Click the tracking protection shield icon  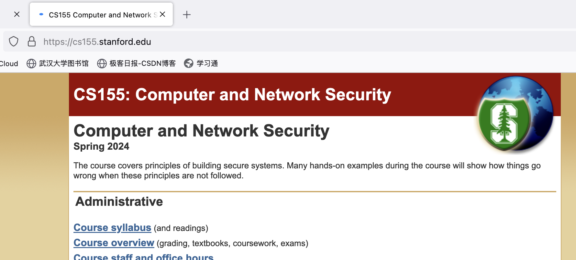coord(14,42)
